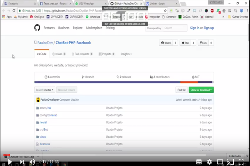Open the OneSignal bookmark
250x166 pixels.
37,17
